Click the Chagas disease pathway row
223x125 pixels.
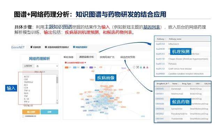(x=183, y=59)
